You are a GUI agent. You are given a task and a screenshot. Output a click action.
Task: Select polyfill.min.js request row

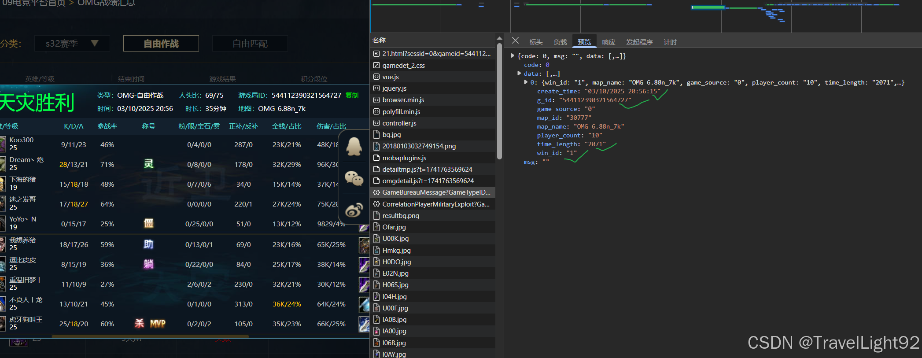(x=433, y=111)
